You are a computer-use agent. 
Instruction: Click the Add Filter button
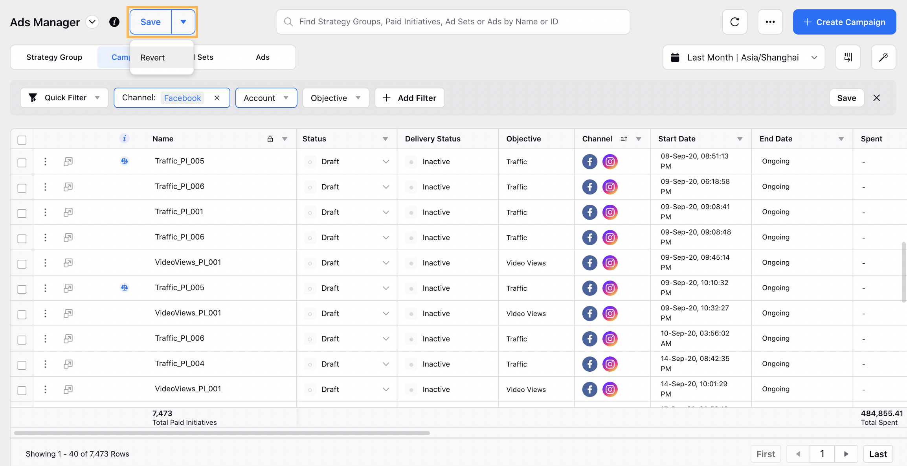pyautogui.click(x=409, y=98)
